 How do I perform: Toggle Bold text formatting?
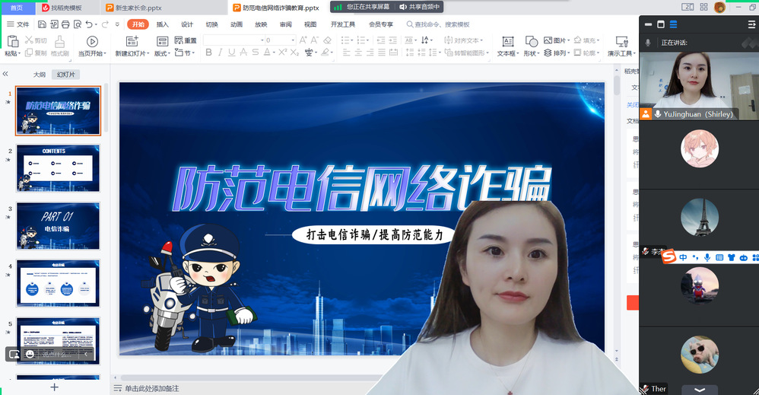coord(208,53)
